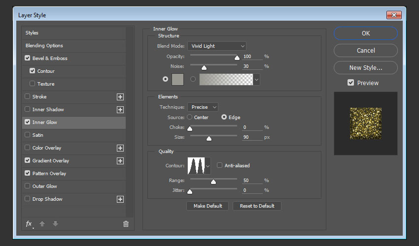Open the Pattern Overlay settings

(x=49, y=174)
